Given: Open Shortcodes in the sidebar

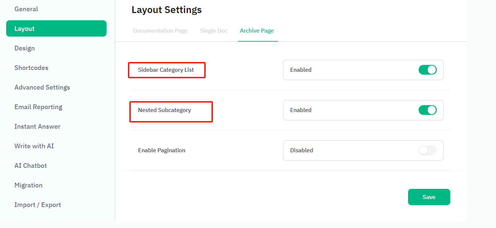Looking at the screenshot, I should click(x=31, y=68).
